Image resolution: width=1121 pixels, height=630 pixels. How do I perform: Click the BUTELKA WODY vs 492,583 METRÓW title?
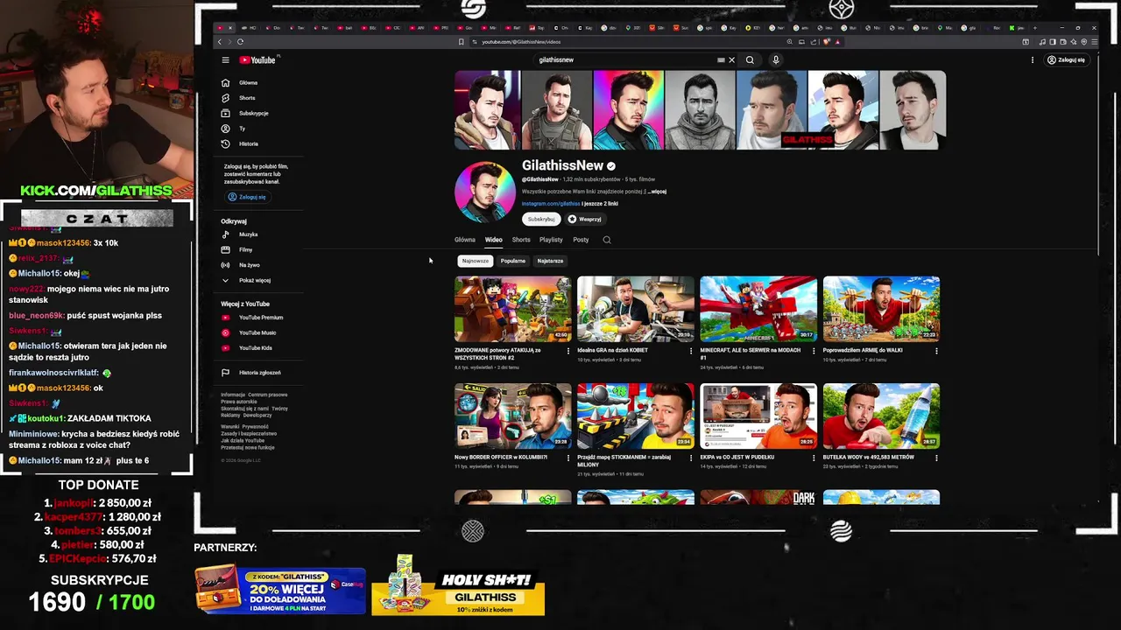tap(868, 457)
